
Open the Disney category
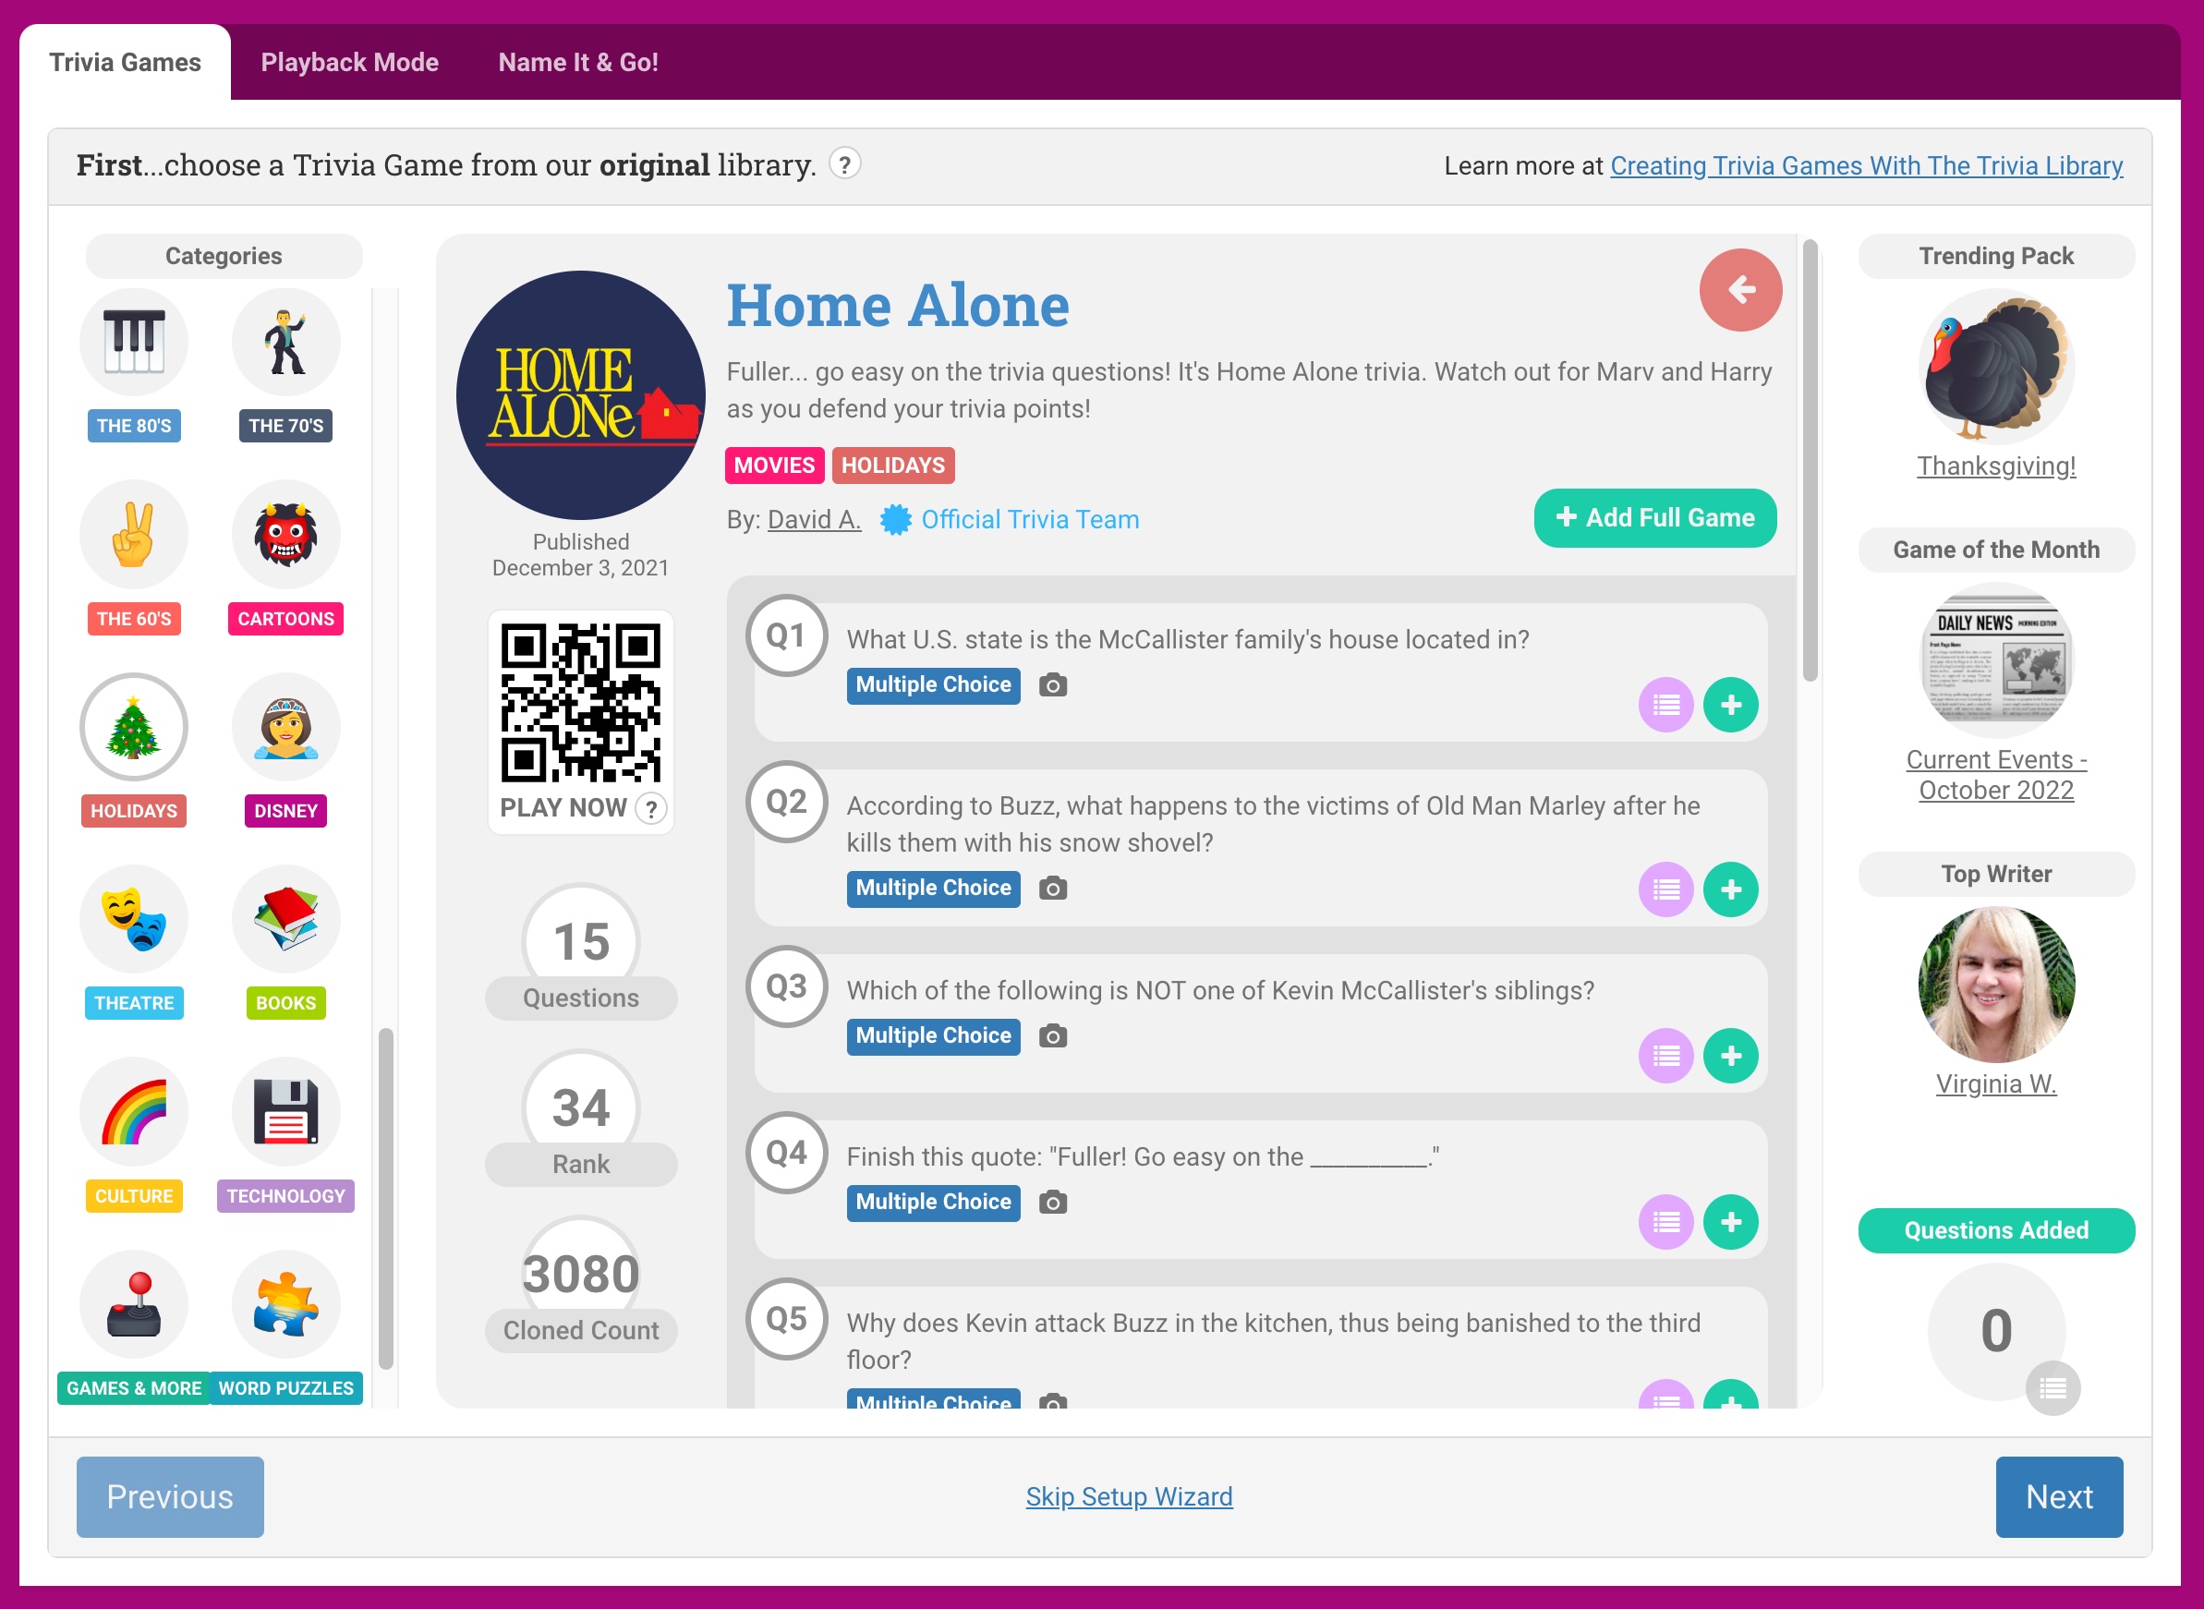click(x=285, y=727)
